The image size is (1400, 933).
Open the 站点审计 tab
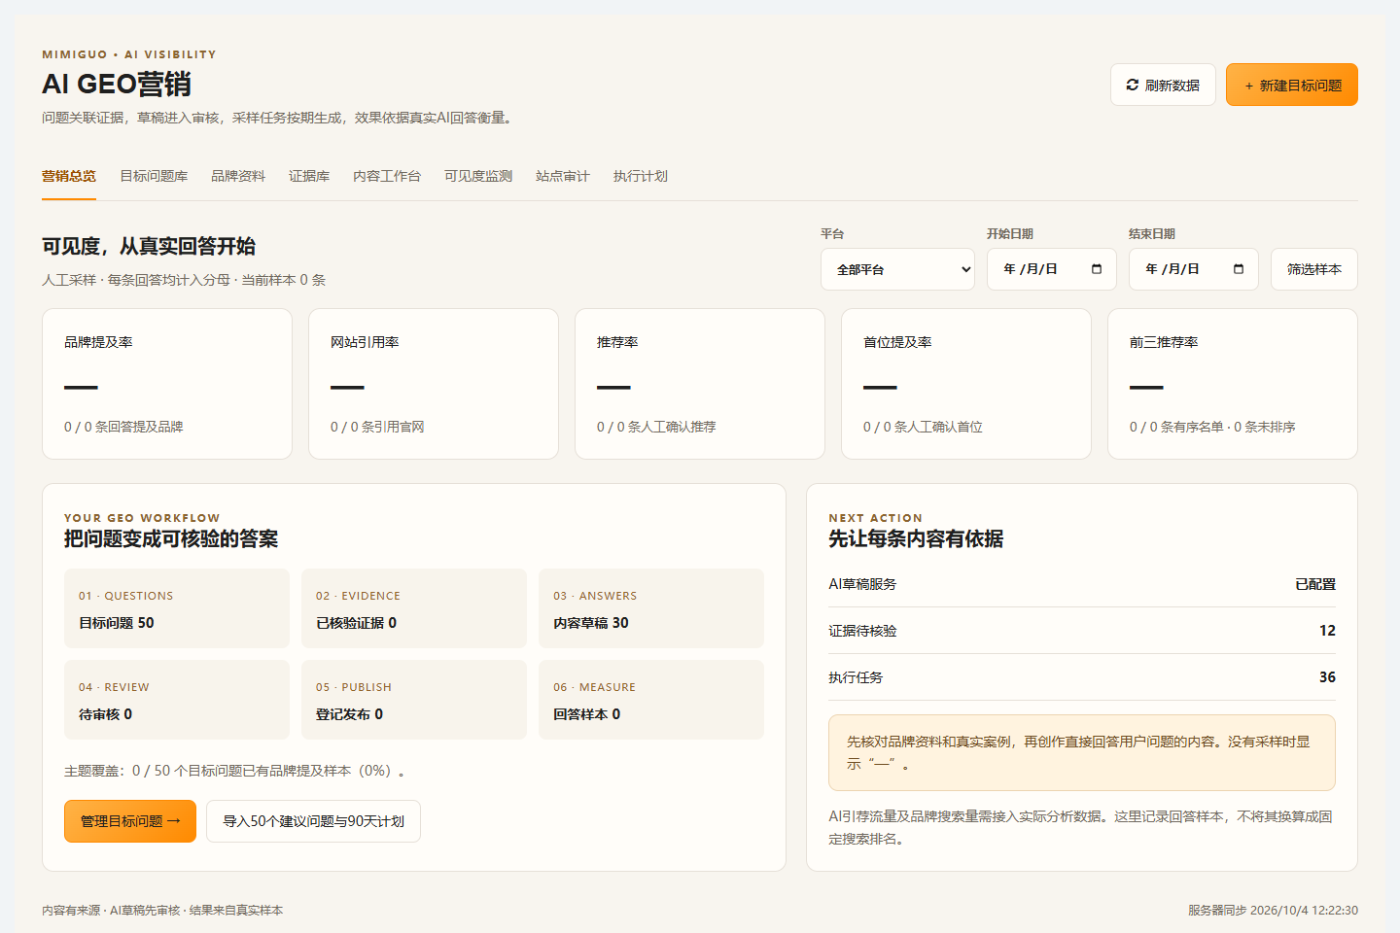coord(563,176)
